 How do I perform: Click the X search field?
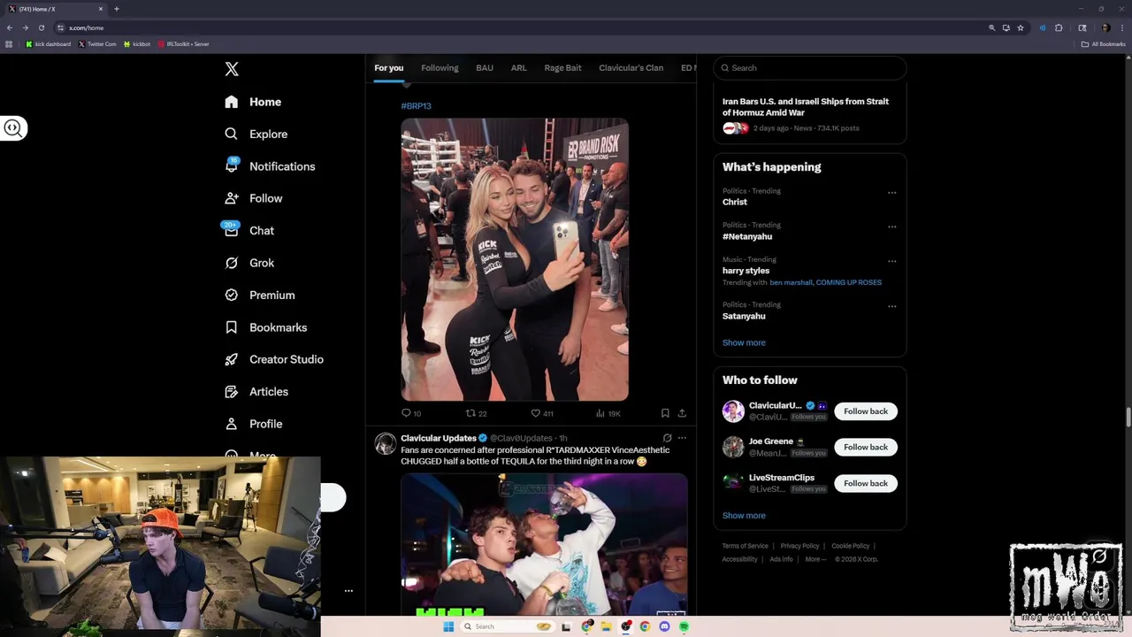click(810, 68)
